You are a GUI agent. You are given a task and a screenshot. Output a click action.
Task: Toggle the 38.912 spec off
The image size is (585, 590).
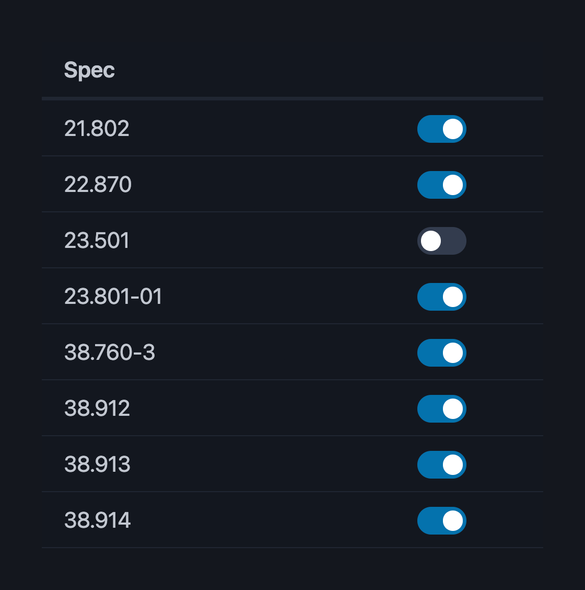pyautogui.click(x=442, y=409)
